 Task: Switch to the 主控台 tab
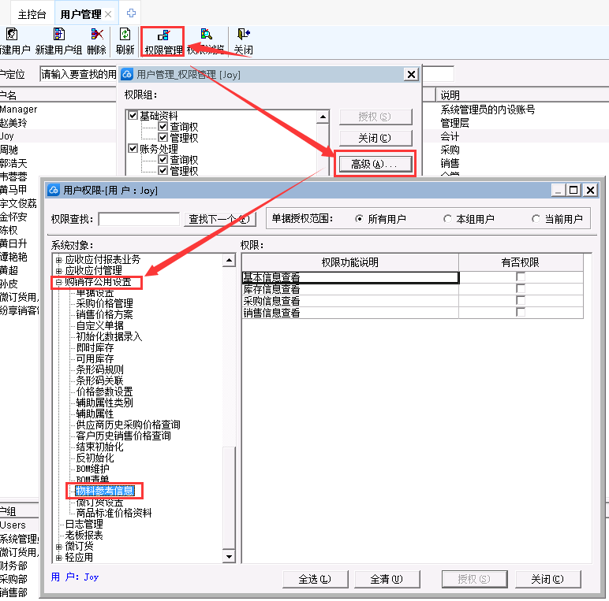(x=32, y=14)
